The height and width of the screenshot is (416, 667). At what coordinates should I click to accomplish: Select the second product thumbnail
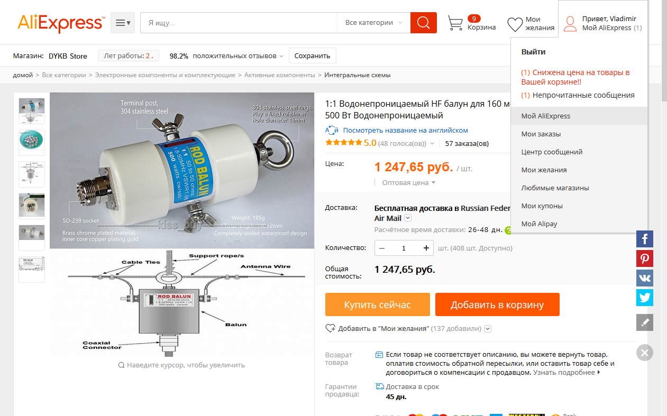tap(32, 143)
